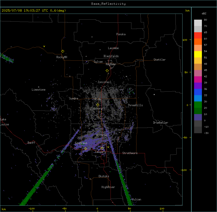The width and height of the screenshot is (217, 212).
Task: Select the brown-orange 48 dBZ legend swatch
Action: point(198,67)
